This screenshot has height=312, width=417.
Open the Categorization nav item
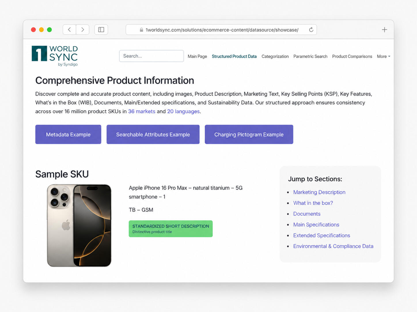(275, 56)
